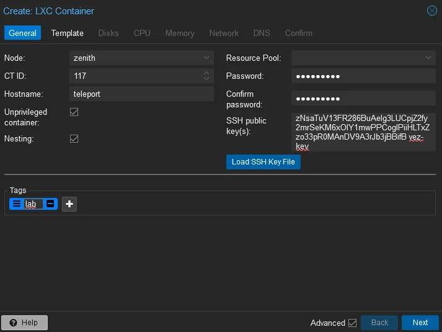Open the Help documentation

[25, 323]
